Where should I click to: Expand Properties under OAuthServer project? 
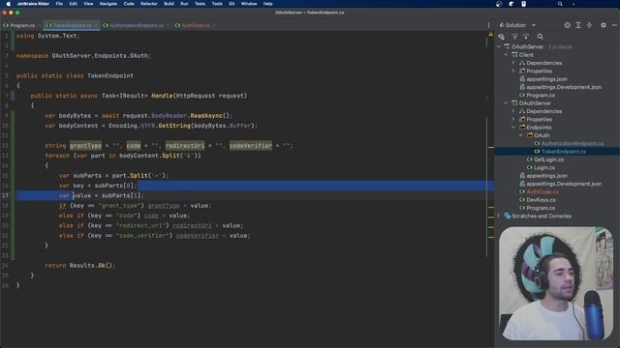(x=513, y=119)
